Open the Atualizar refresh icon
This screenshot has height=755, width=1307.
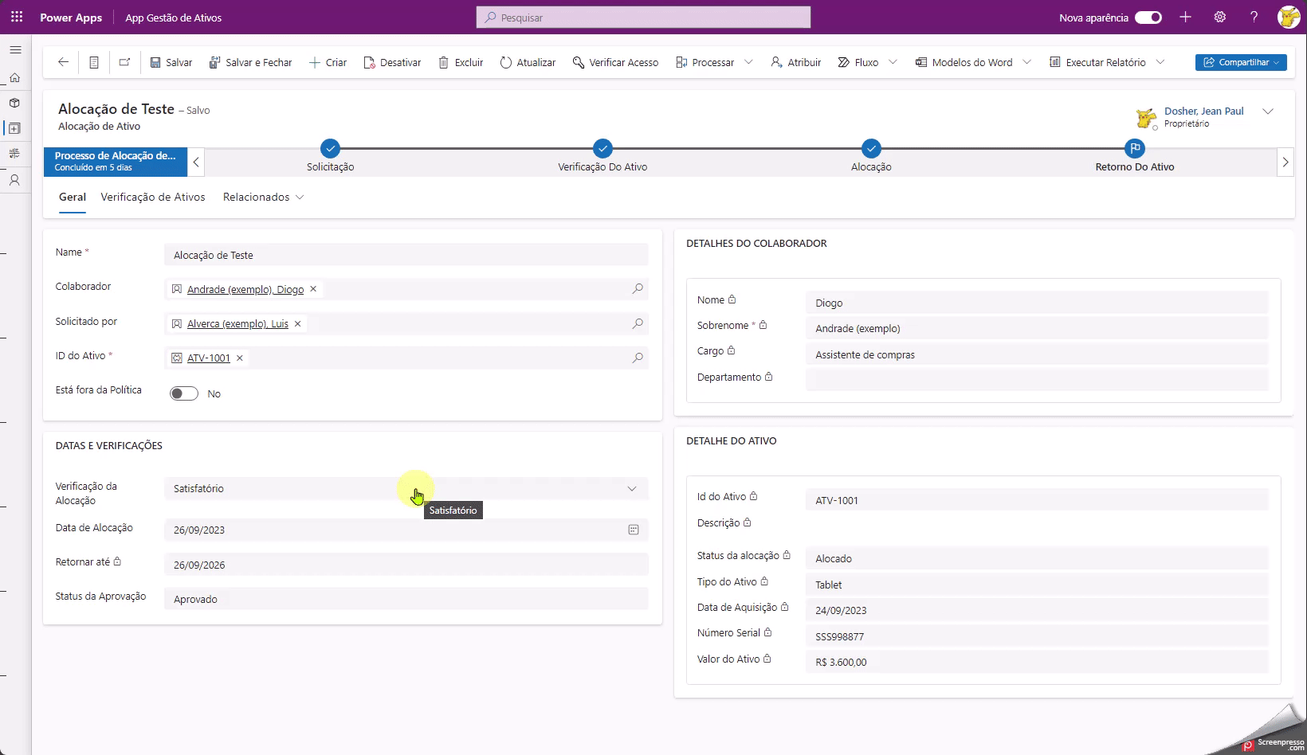coord(505,62)
